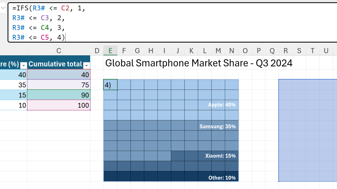Open the share (%) column filter dropdown
Screen dimensions: 337x189
click(24, 65)
